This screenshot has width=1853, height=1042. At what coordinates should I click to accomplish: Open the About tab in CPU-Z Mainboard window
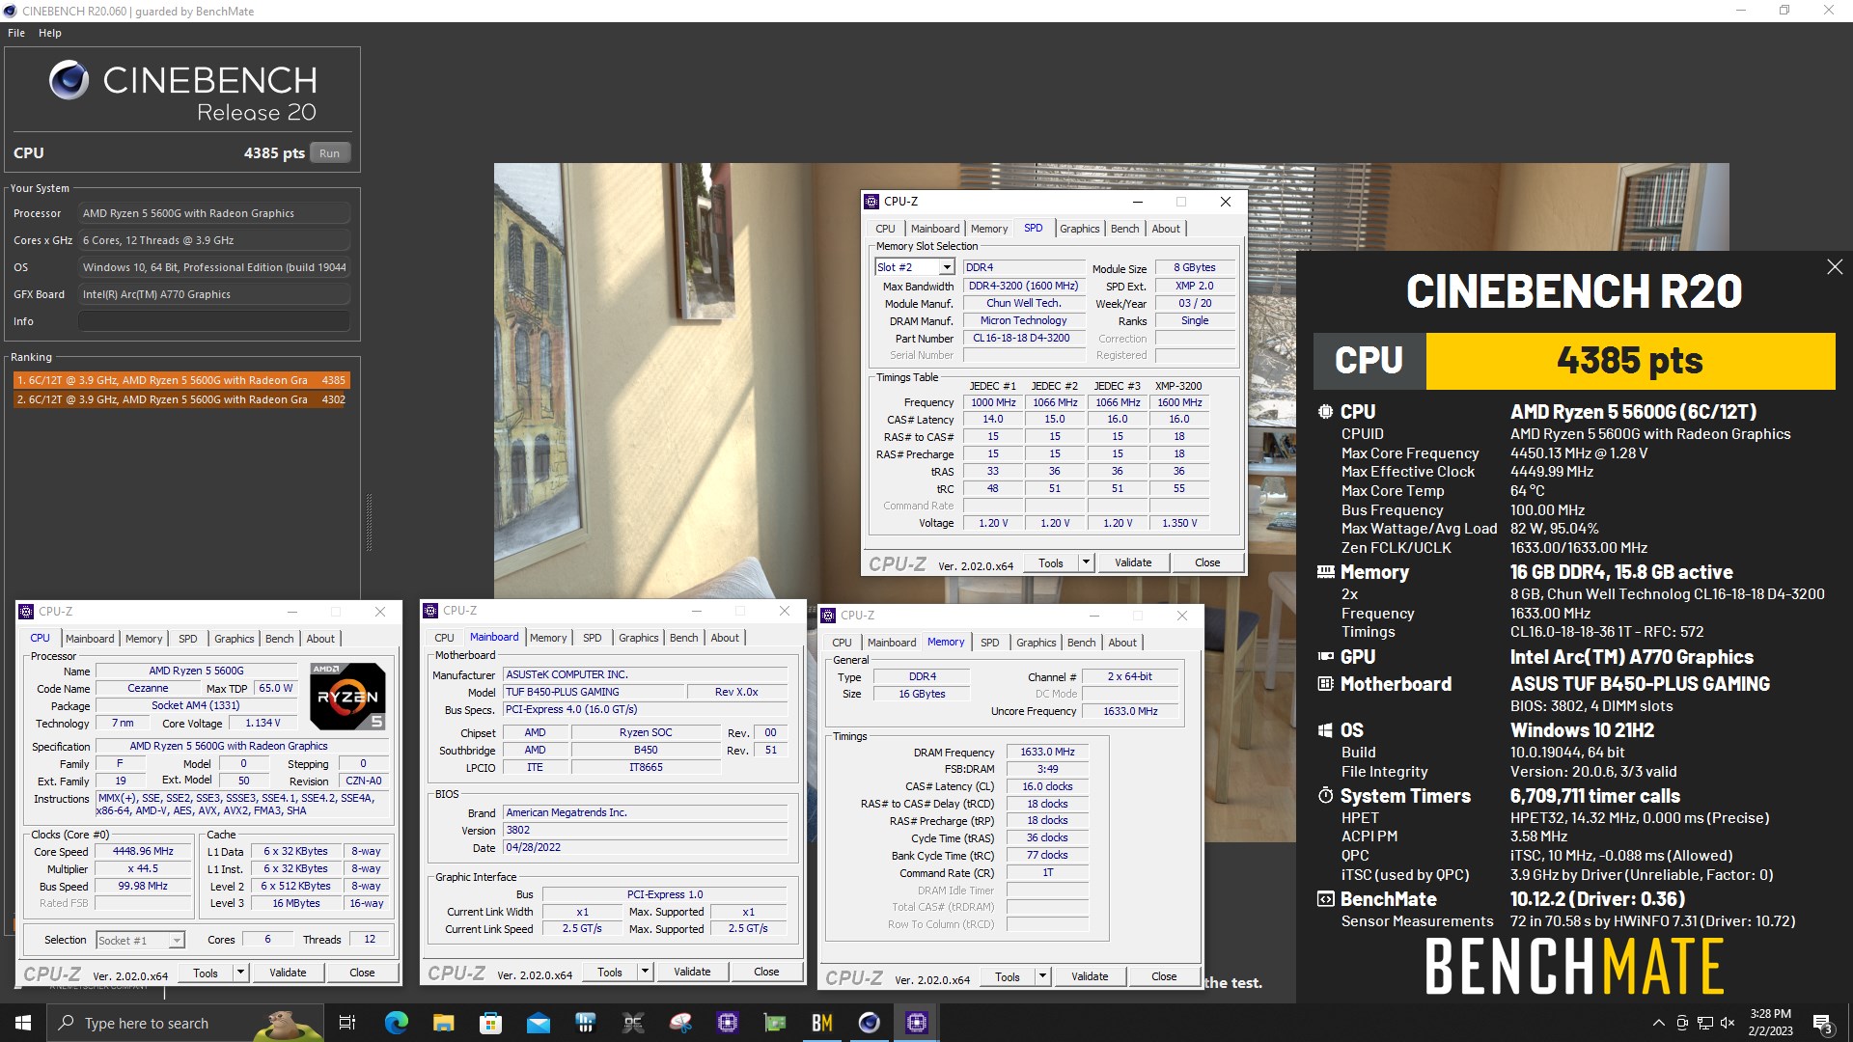[x=725, y=638]
